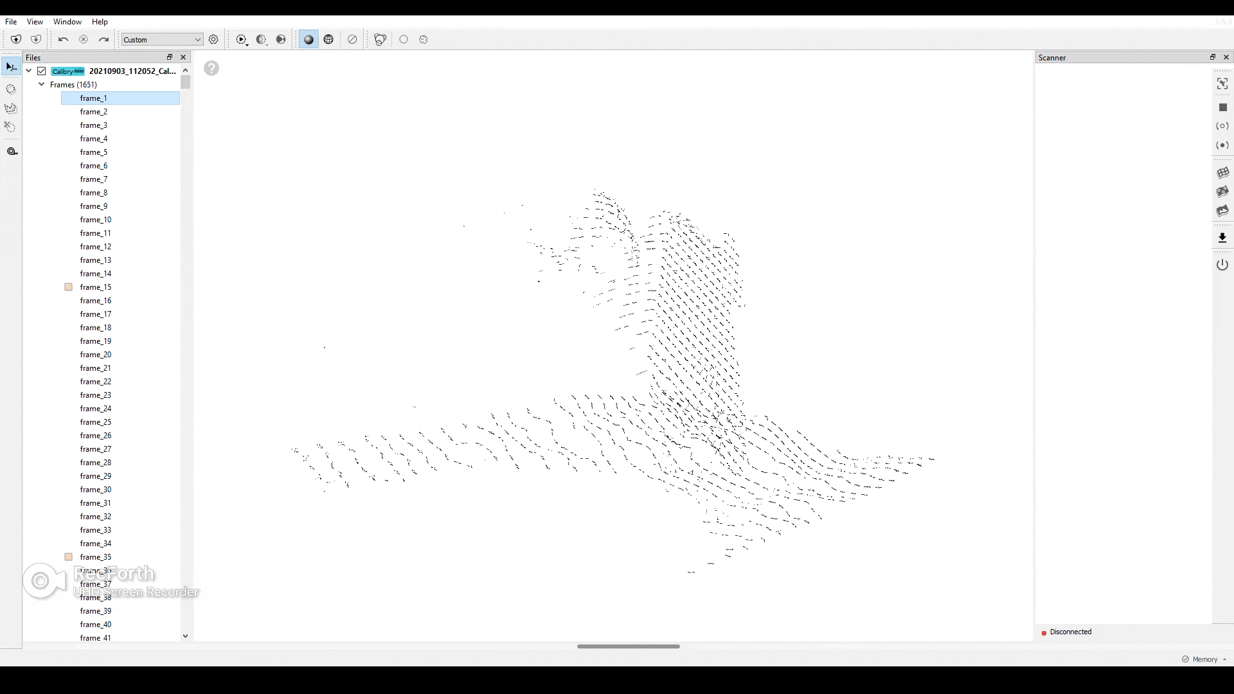Select frame_15 in the frames list

click(96, 287)
